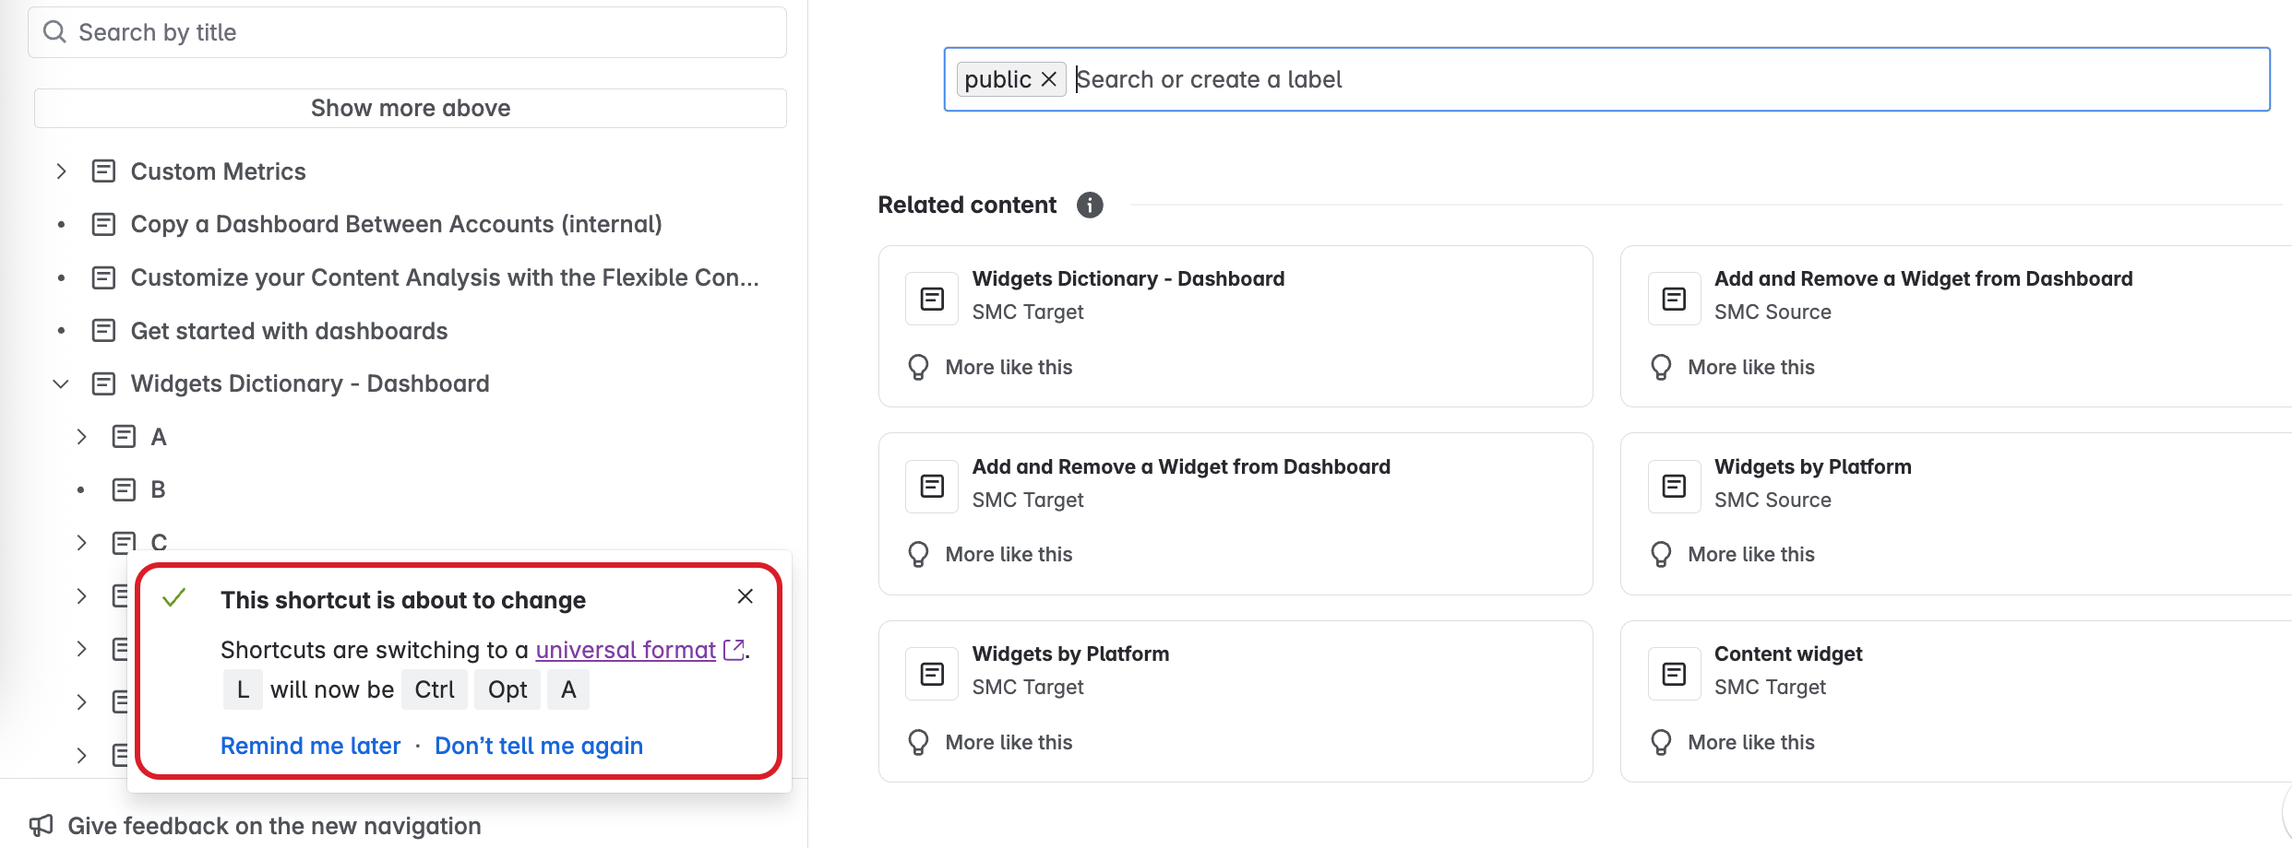Open Copy a Dashboard Between Accounts page
The width and height of the screenshot is (2292, 848).
[x=396, y=224]
